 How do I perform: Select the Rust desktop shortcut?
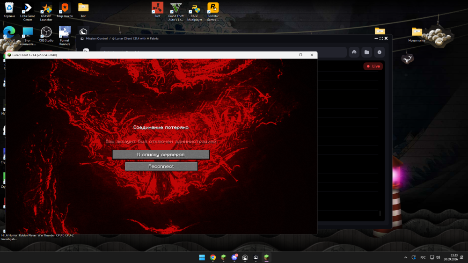point(157,10)
